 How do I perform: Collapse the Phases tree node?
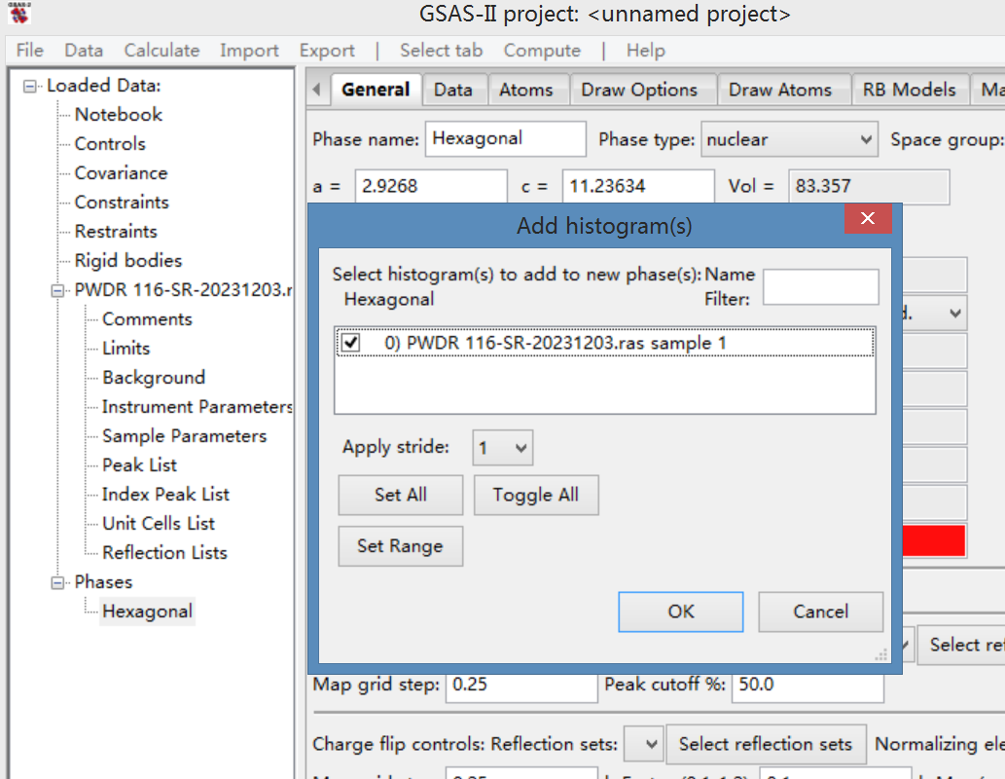coord(59,582)
